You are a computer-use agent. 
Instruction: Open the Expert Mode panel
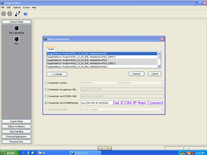[x=17, y=121]
